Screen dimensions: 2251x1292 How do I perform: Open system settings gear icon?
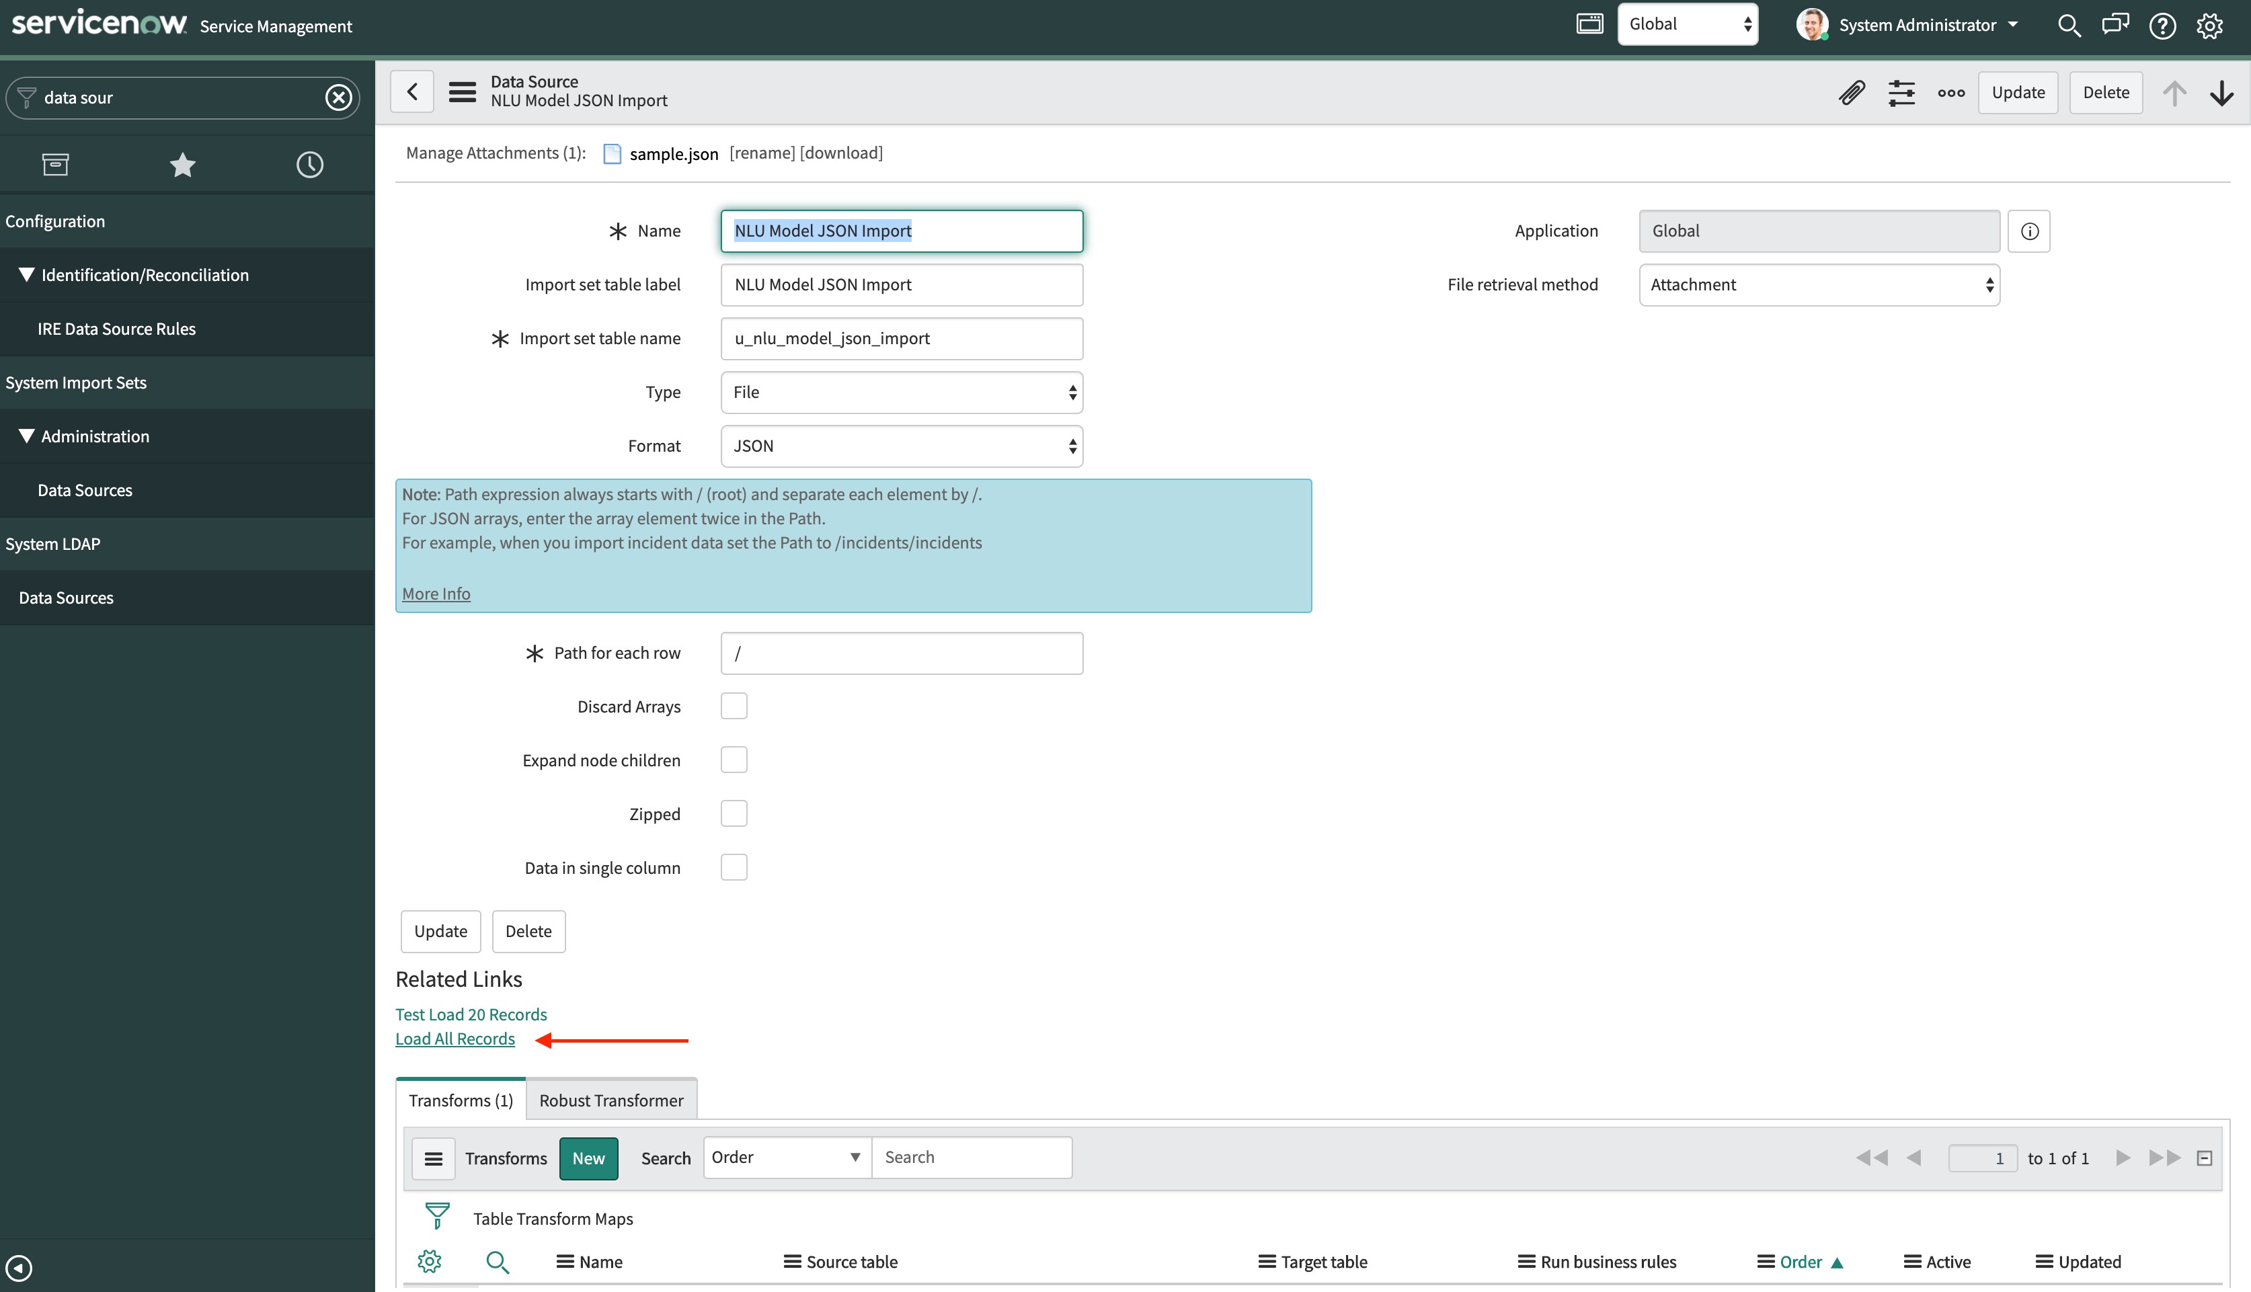pyautogui.click(x=2209, y=26)
